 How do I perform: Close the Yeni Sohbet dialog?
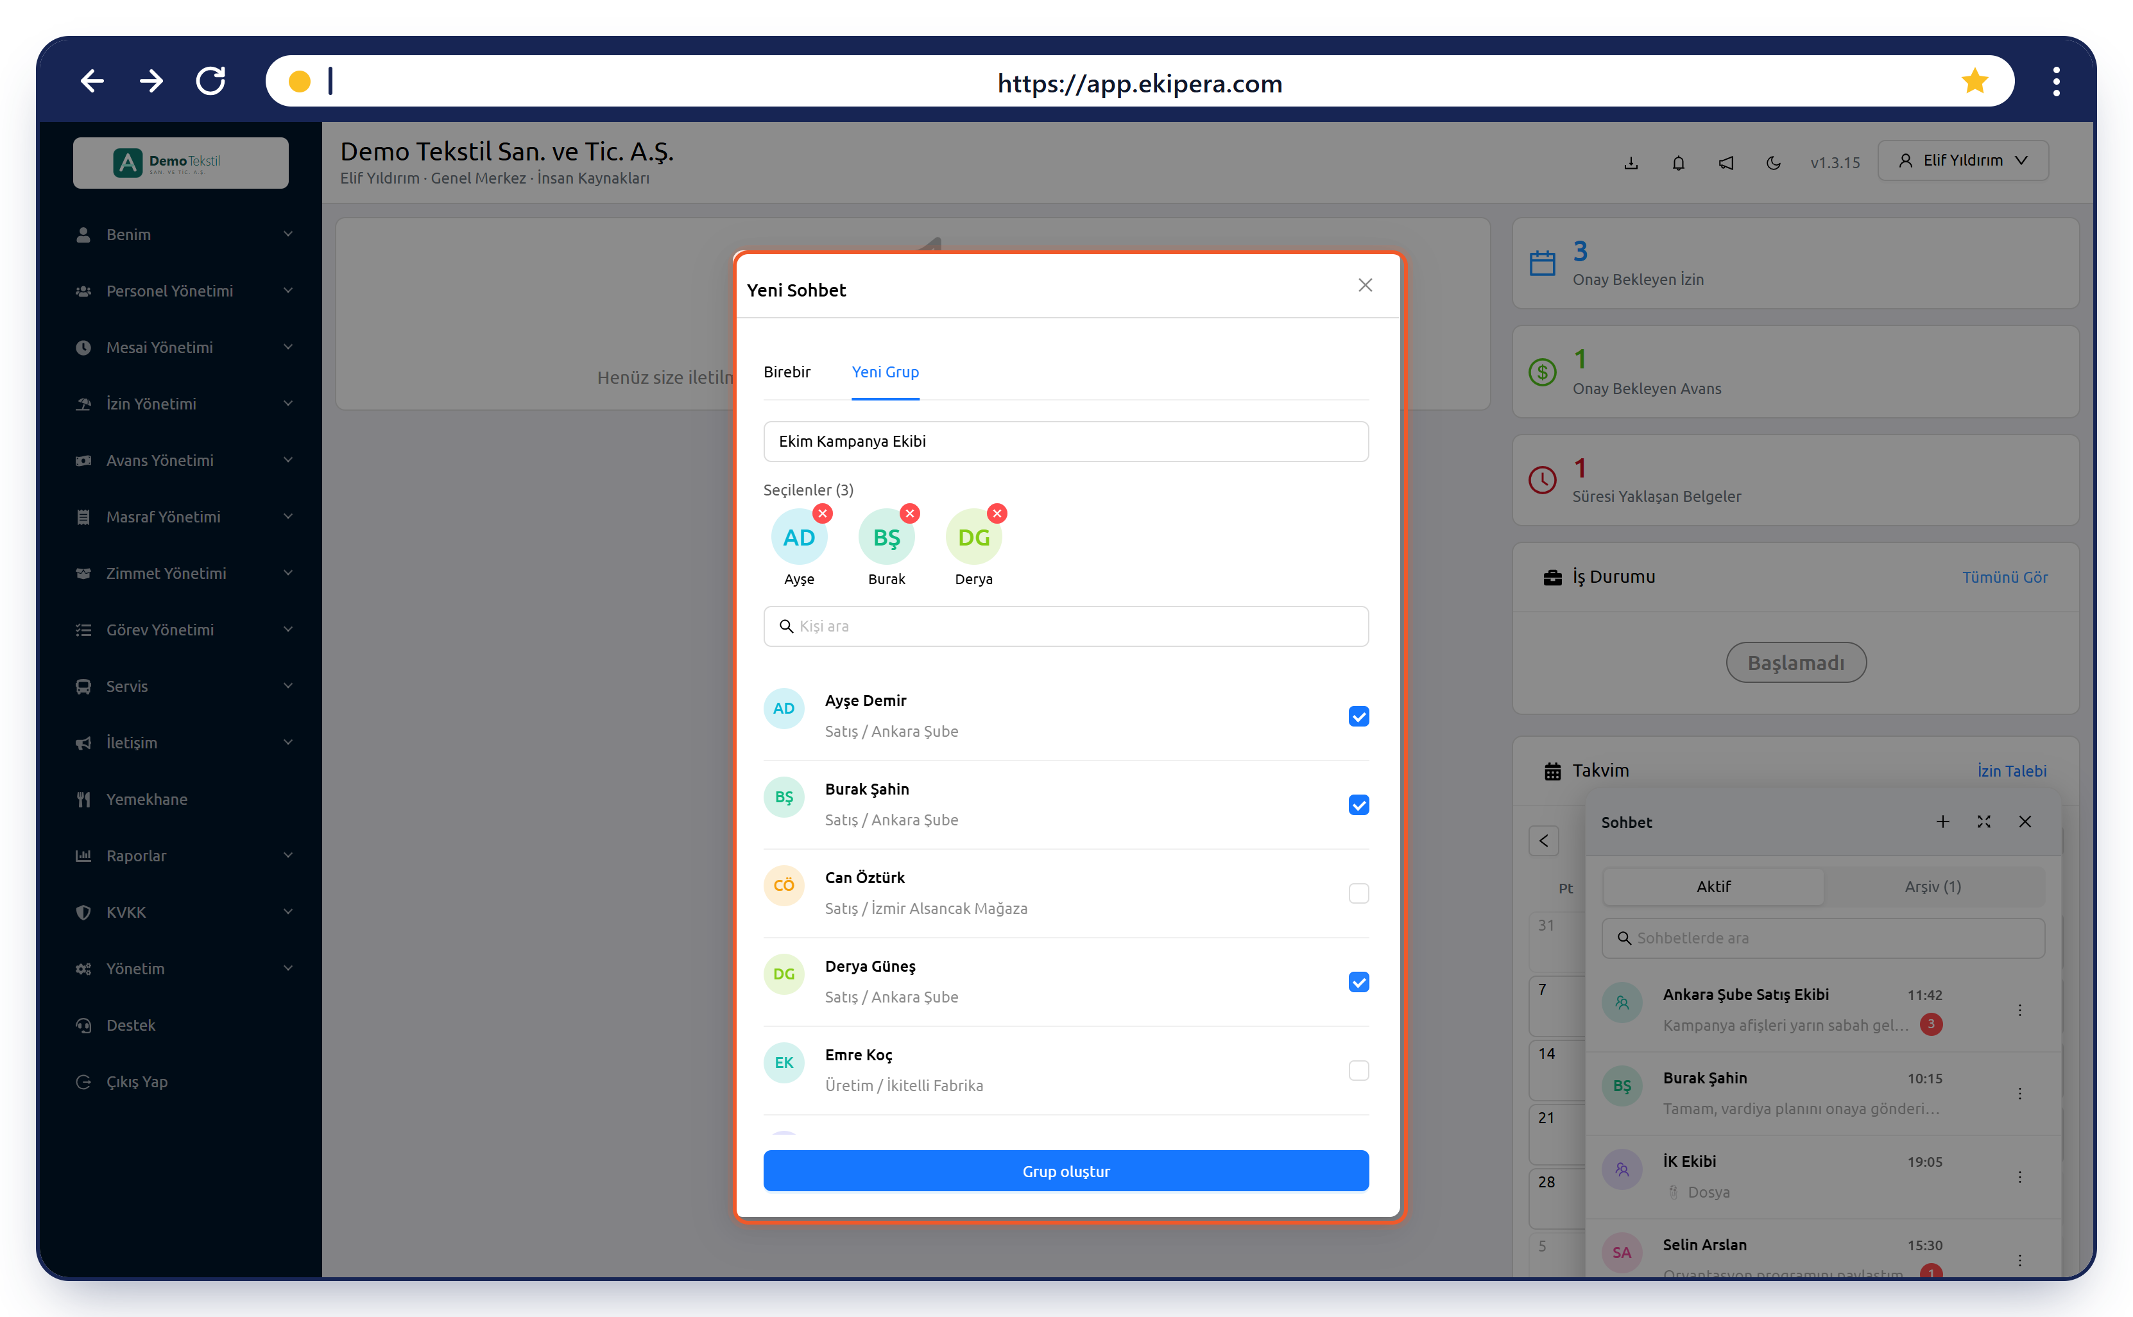pyautogui.click(x=1364, y=285)
